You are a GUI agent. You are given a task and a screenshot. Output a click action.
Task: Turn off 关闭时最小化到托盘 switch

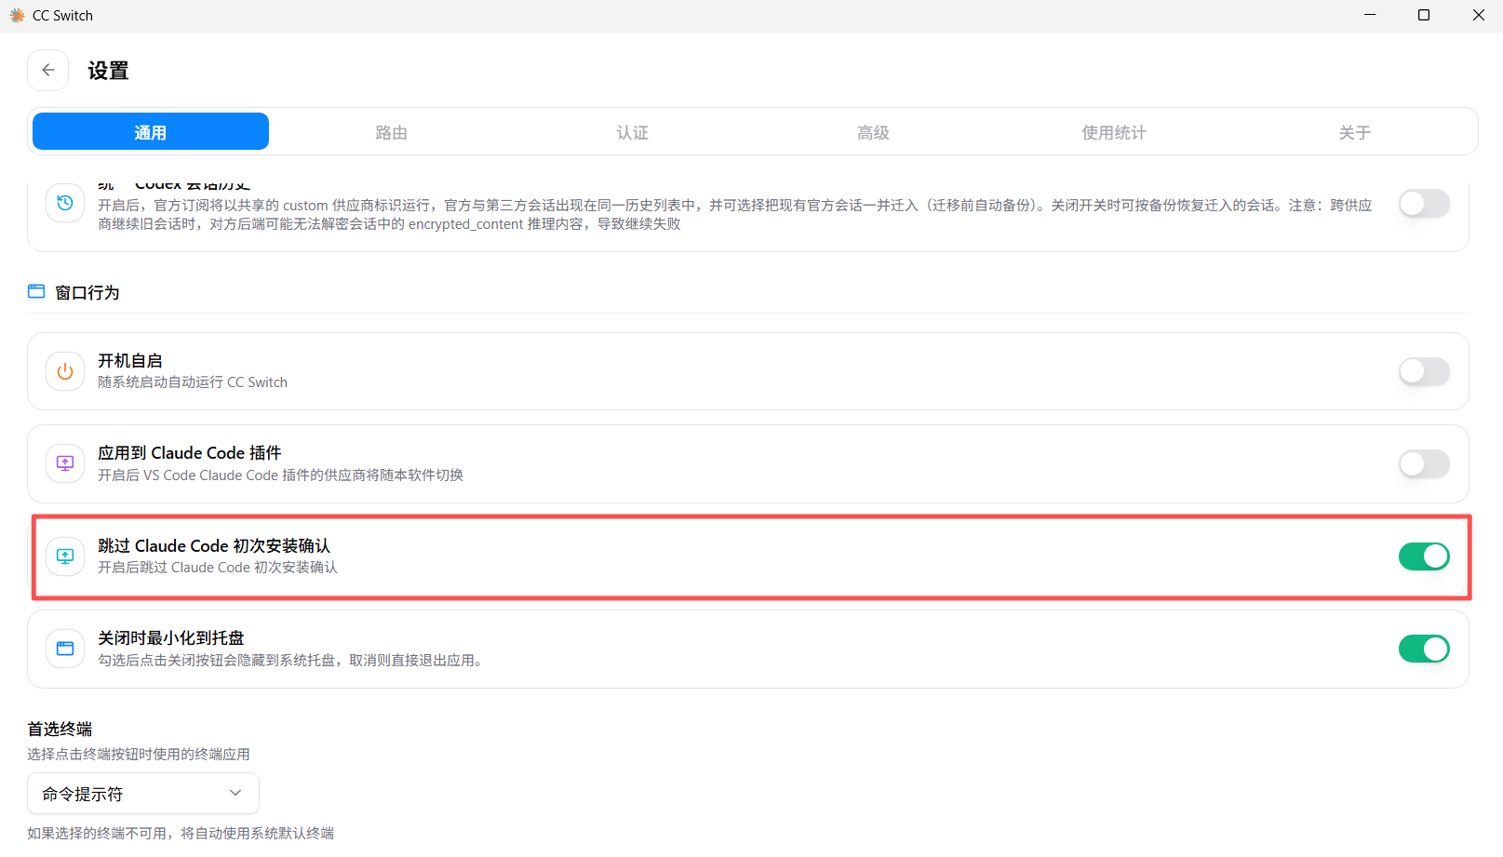1424,649
